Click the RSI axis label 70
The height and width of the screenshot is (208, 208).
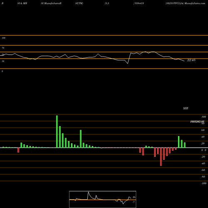3,48
